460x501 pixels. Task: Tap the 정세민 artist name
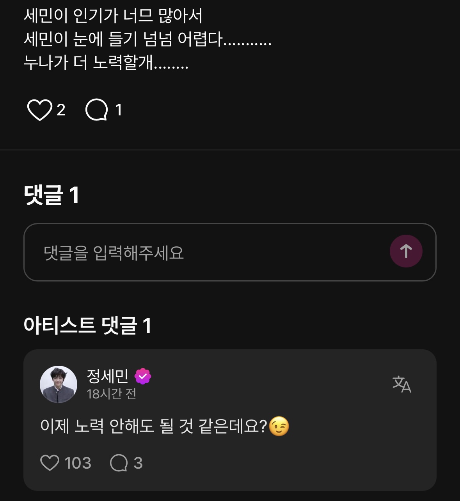pos(108,376)
